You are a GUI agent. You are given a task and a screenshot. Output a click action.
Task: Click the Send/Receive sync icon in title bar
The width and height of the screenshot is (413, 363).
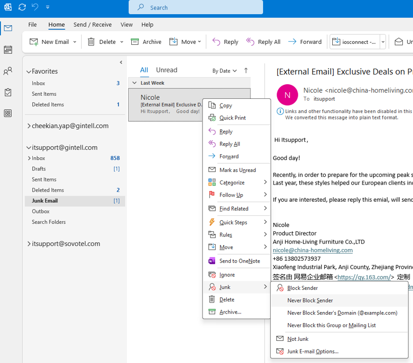[22, 7]
